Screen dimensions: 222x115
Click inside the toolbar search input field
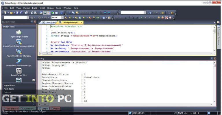coord(132,13)
